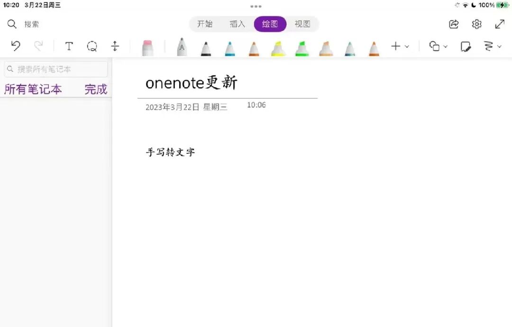Viewport: 512px width, 327px height.
Task: Click the top search magnifier icon
Action: click(12, 24)
